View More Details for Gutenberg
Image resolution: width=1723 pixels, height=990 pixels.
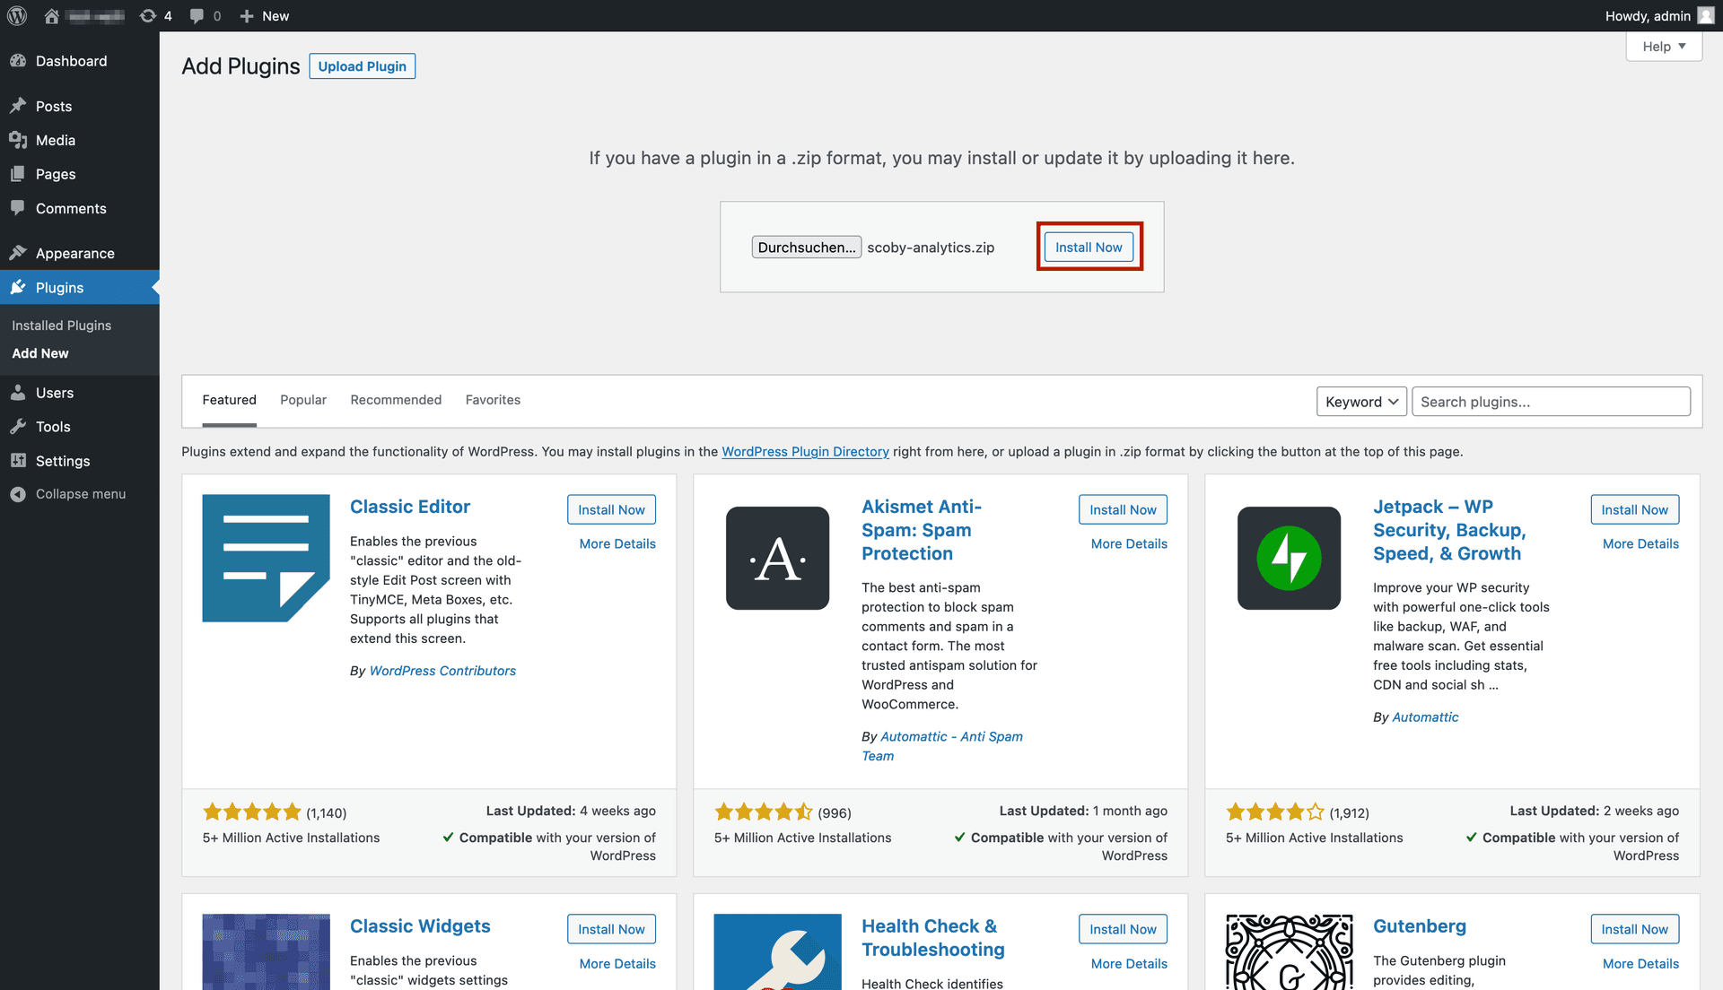coord(1640,963)
